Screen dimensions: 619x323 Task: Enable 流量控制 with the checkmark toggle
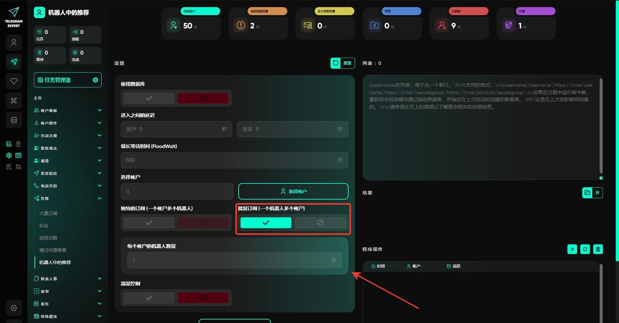(149, 298)
